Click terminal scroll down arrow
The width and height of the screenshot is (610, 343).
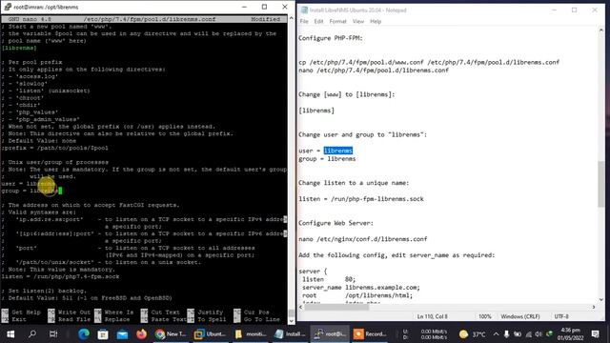pos(292,321)
